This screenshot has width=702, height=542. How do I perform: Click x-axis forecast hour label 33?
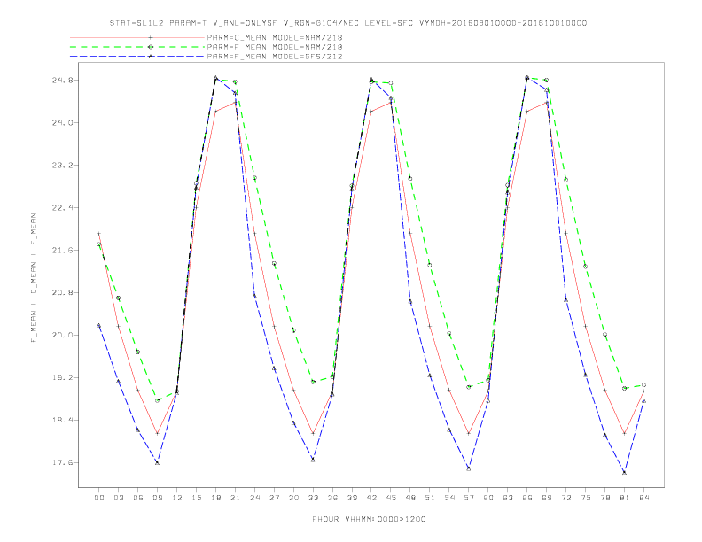(314, 498)
